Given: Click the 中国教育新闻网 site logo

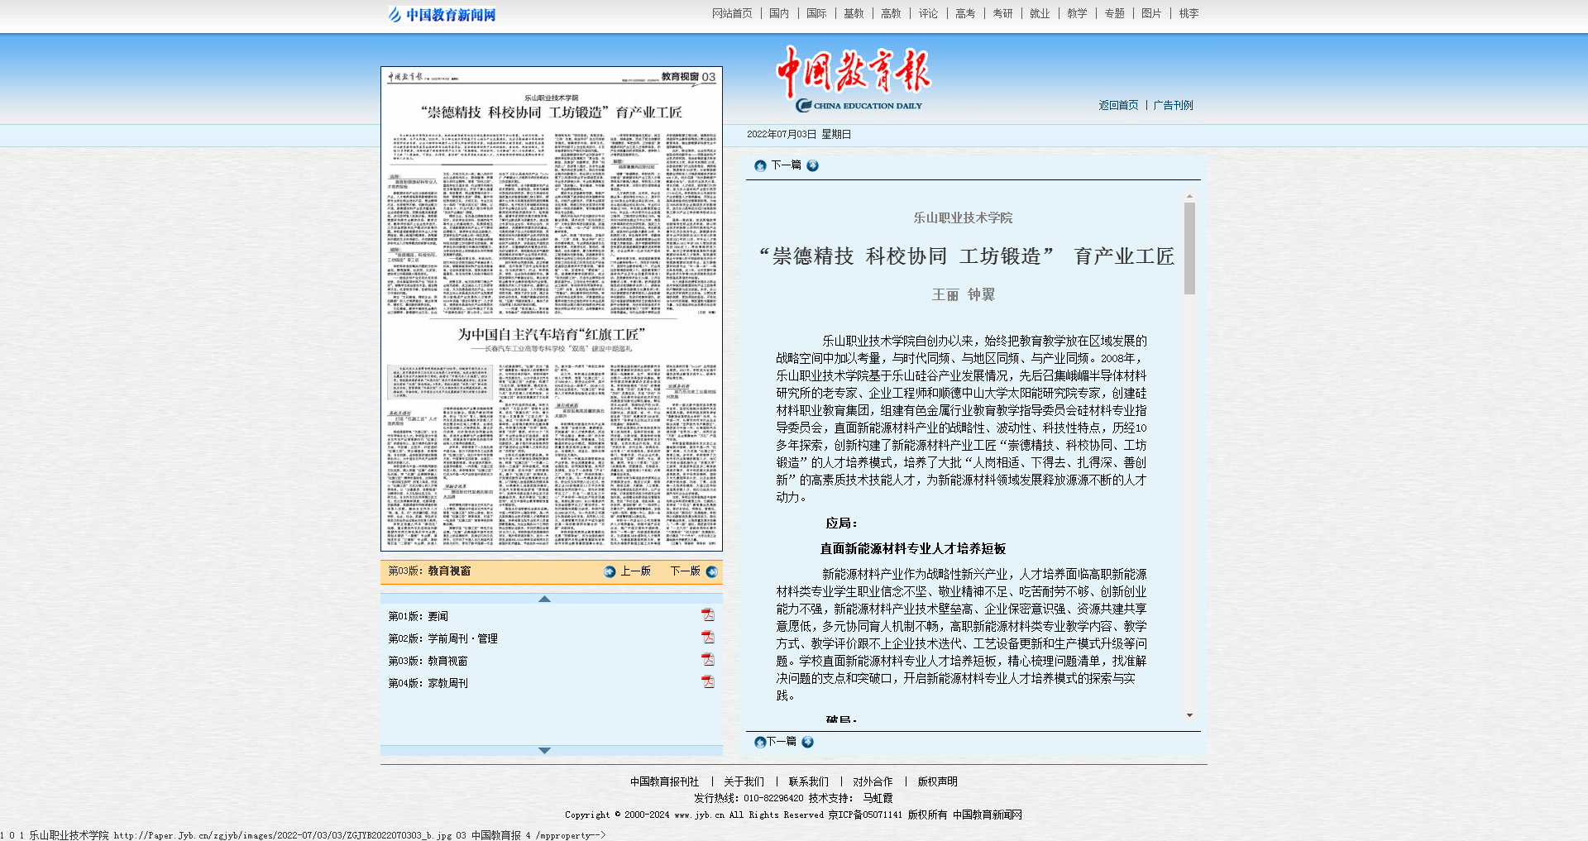Looking at the screenshot, I should (442, 15).
